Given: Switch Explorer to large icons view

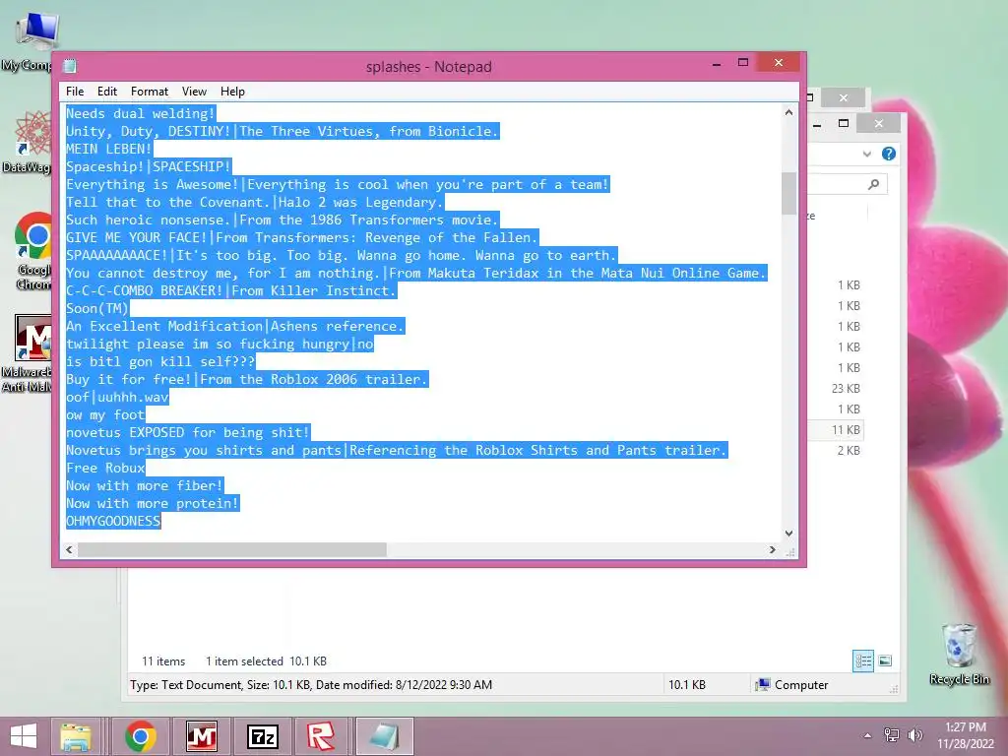Looking at the screenshot, I should 885,661.
